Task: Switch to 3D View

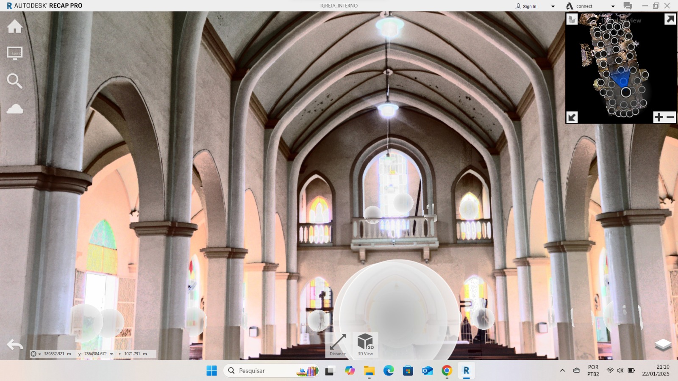Action: (365, 345)
